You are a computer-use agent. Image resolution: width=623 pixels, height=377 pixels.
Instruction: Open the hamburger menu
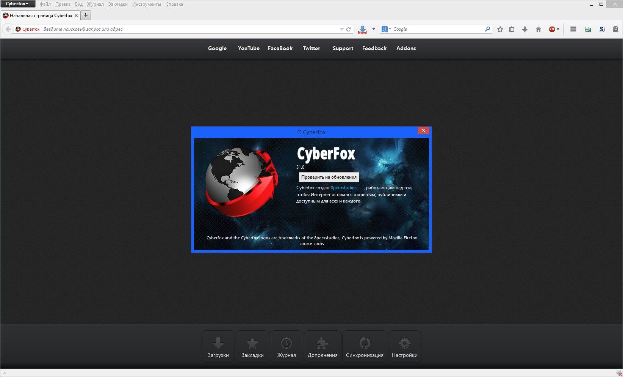pos(573,29)
